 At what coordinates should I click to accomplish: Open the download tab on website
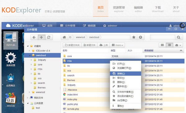click(158, 9)
